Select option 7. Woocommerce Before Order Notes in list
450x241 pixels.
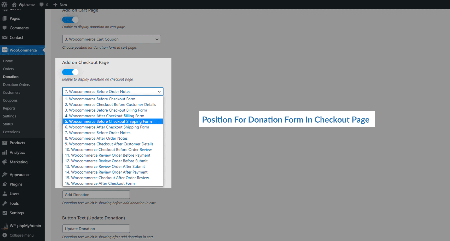[x=113, y=133]
